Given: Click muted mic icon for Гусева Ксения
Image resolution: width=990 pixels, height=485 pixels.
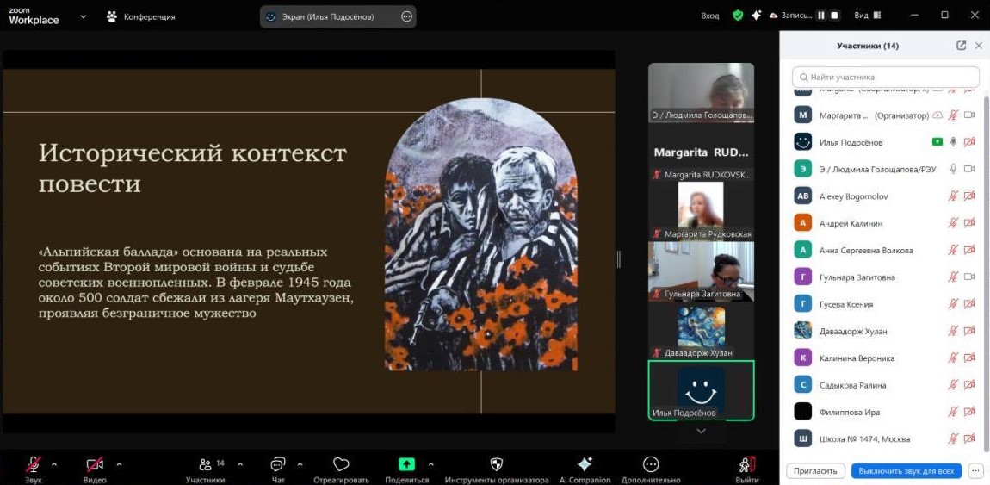Looking at the screenshot, I should [953, 304].
